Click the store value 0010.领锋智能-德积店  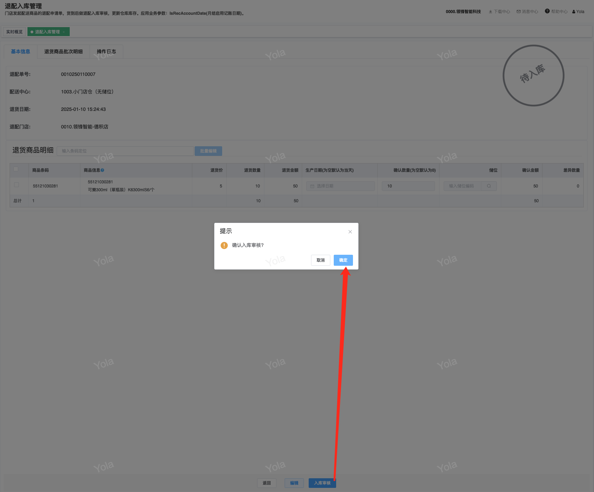85,127
